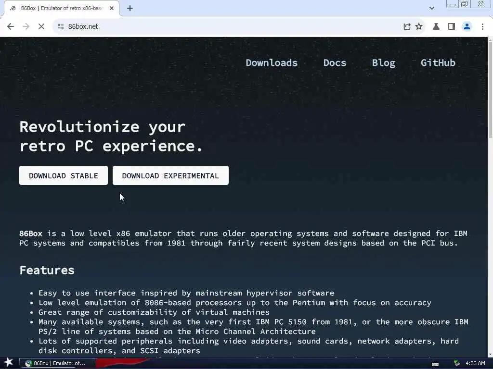Click the Features heading
This screenshot has width=493, height=369.
(x=47, y=271)
